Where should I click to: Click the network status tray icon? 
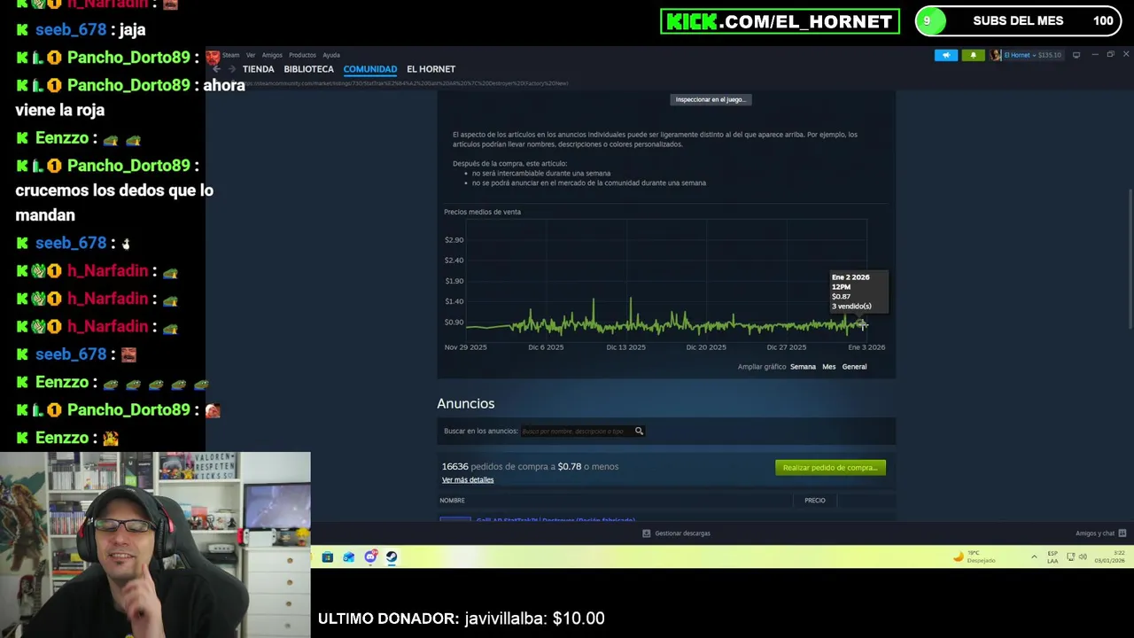(1070, 557)
